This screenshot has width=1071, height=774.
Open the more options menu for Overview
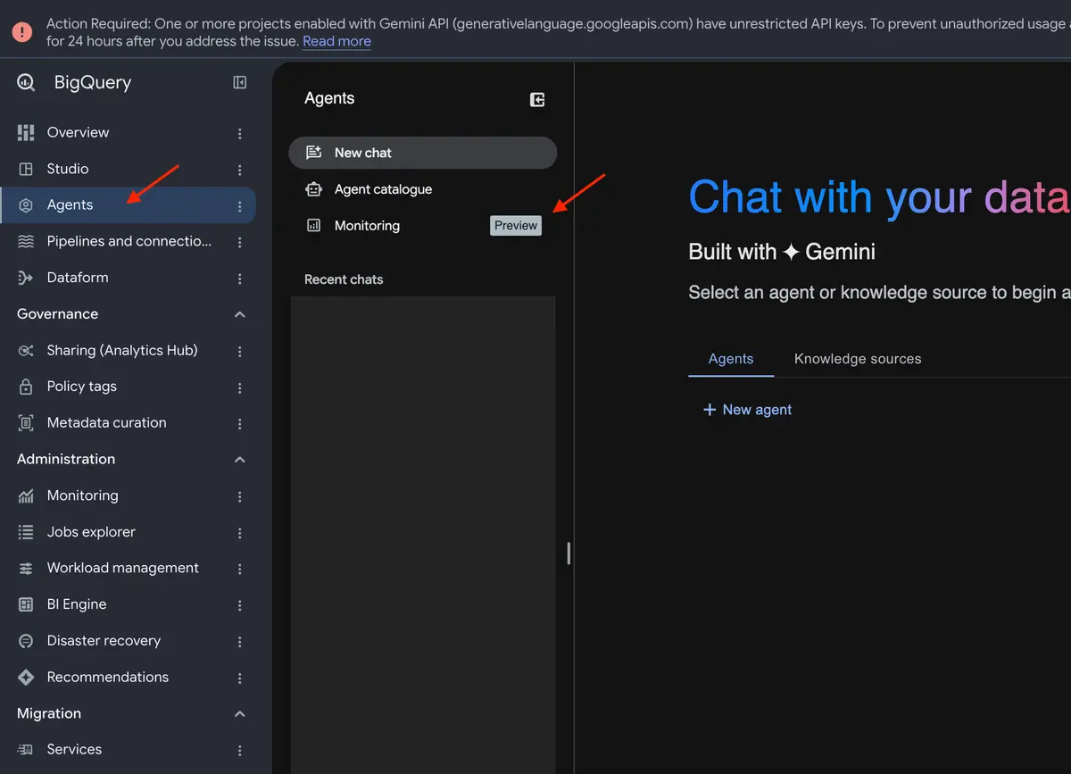click(x=239, y=133)
